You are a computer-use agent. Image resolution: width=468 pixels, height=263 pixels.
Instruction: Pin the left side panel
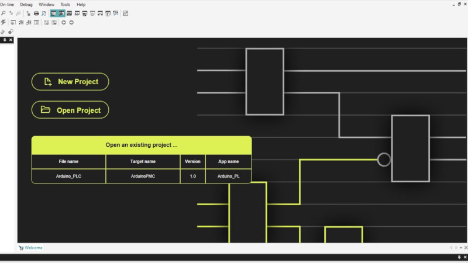pyautogui.click(x=5, y=40)
